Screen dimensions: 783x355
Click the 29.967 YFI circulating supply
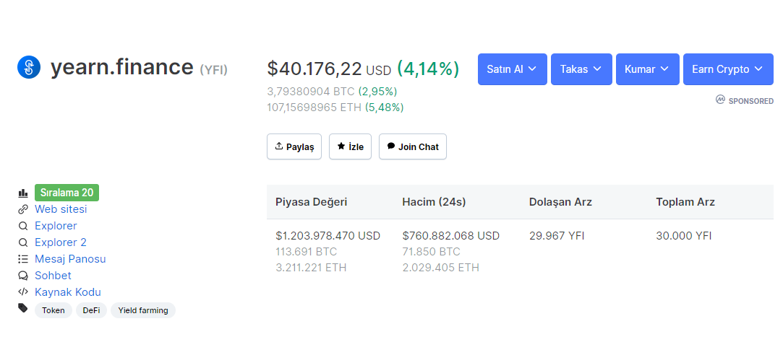(557, 236)
